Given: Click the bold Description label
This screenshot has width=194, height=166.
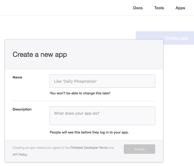Looking at the screenshot, I should pyautogui.click(x=22, y=109).
